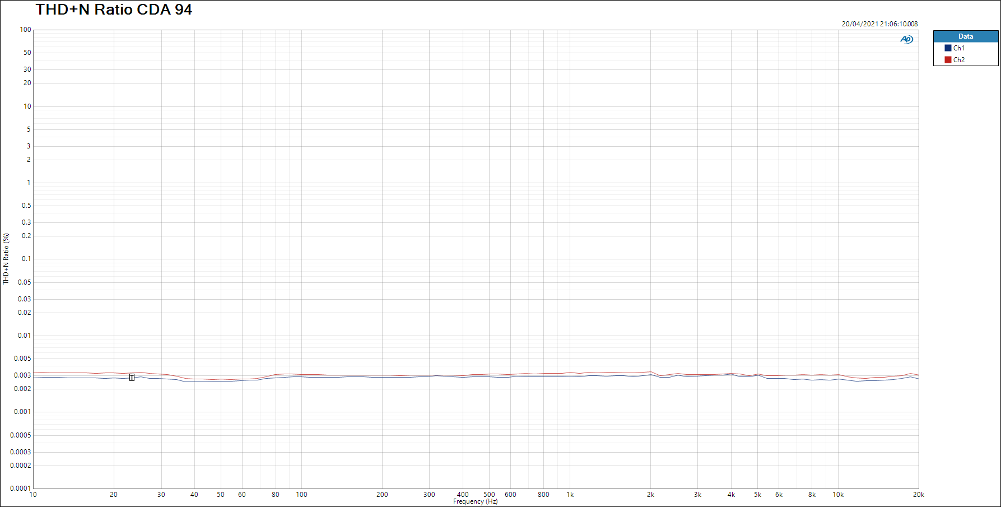Select the Ch1 label in the legend
This screenshot has height=507, width=1001.
coord(959,48)
